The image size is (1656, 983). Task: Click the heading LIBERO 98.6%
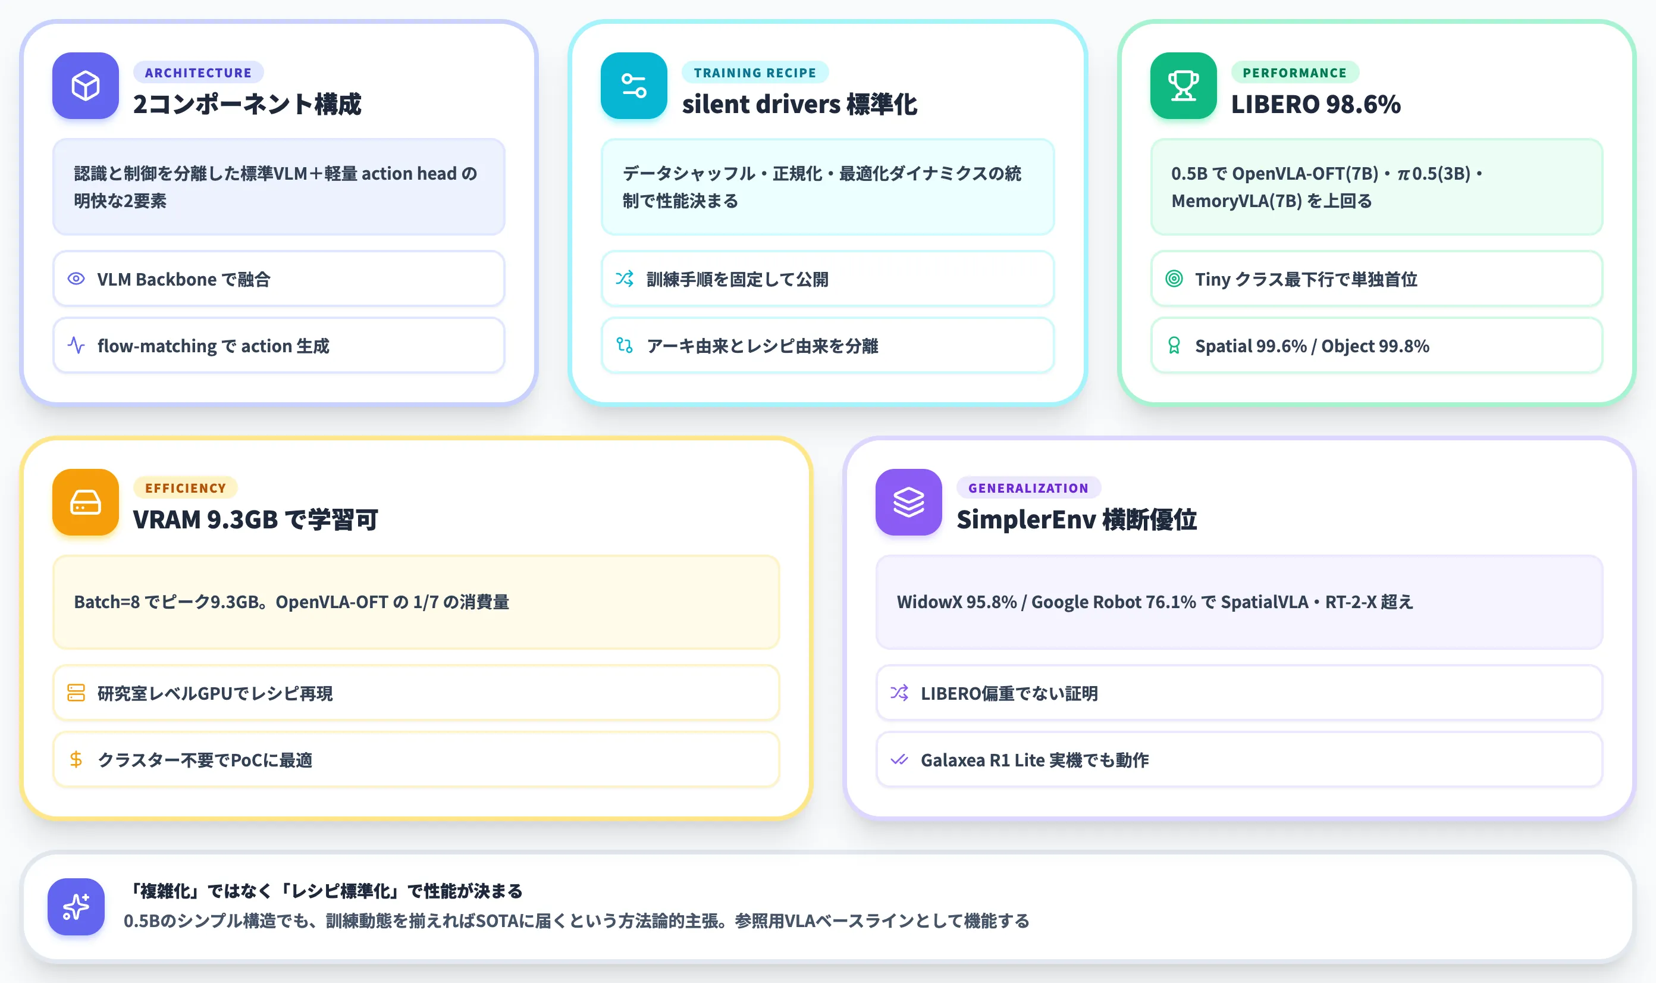point(1316,104)
